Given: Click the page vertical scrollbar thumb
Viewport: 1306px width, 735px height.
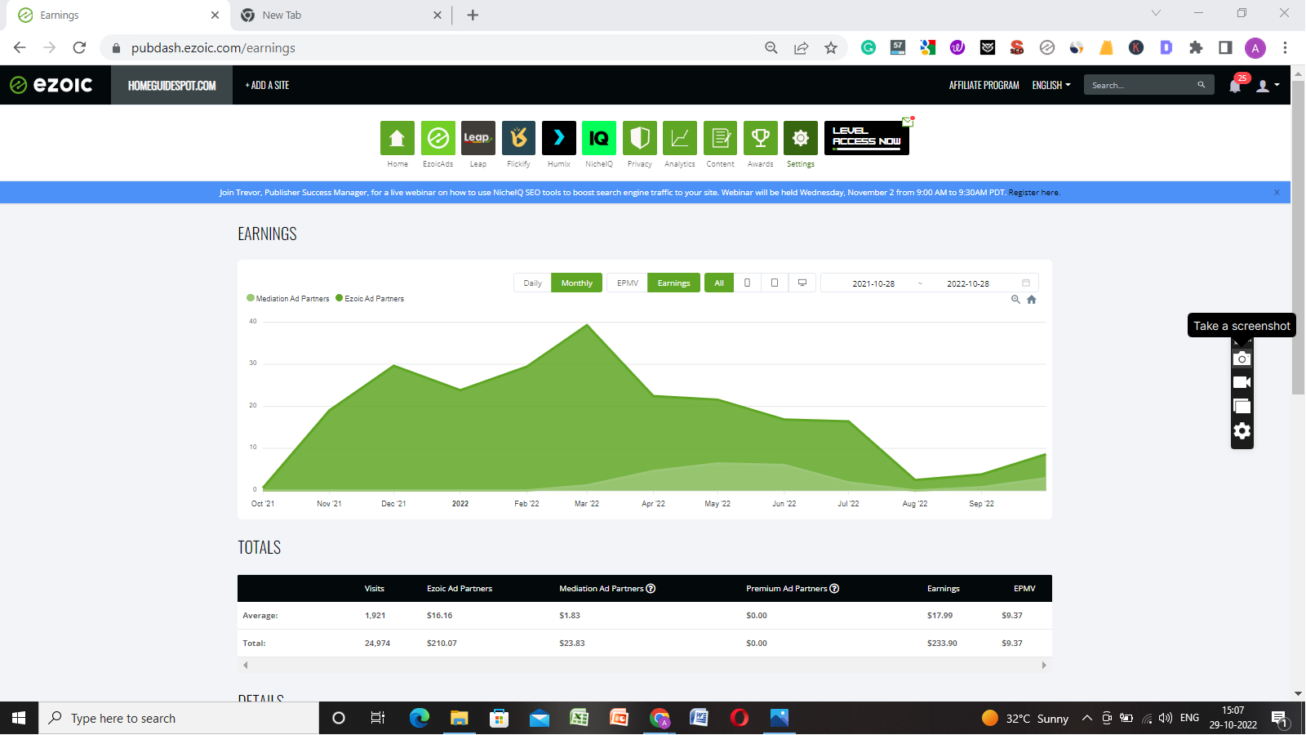Looking at the screenshot, I should click(x=1298, y=237).
